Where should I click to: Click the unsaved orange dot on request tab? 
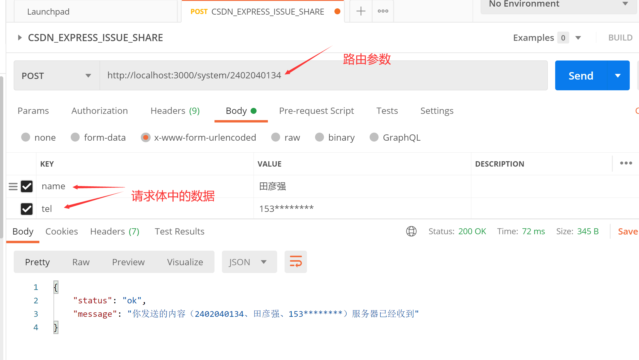pyautogui.click(x=337, y=11)
